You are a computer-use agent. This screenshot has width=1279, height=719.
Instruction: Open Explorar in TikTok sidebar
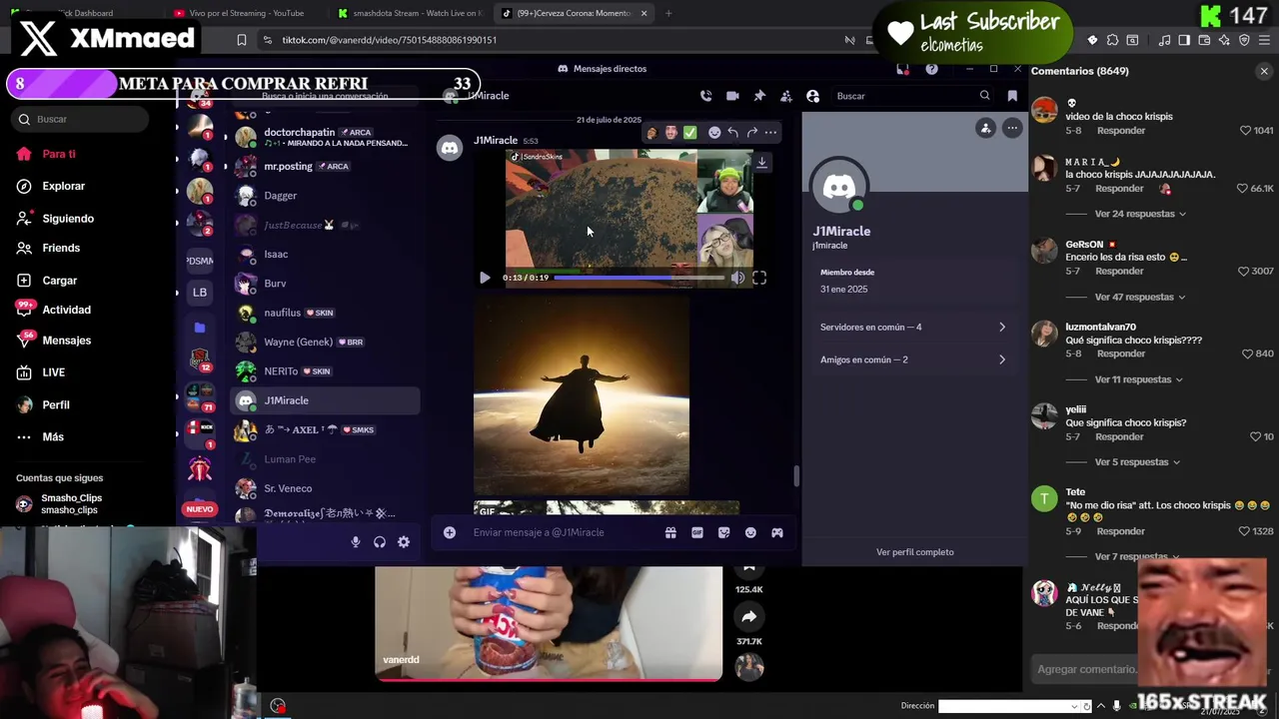click(63, 186)
